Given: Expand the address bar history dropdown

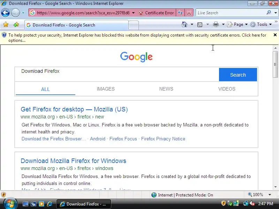Looking at the screenshot, I should tap(133, 13).
